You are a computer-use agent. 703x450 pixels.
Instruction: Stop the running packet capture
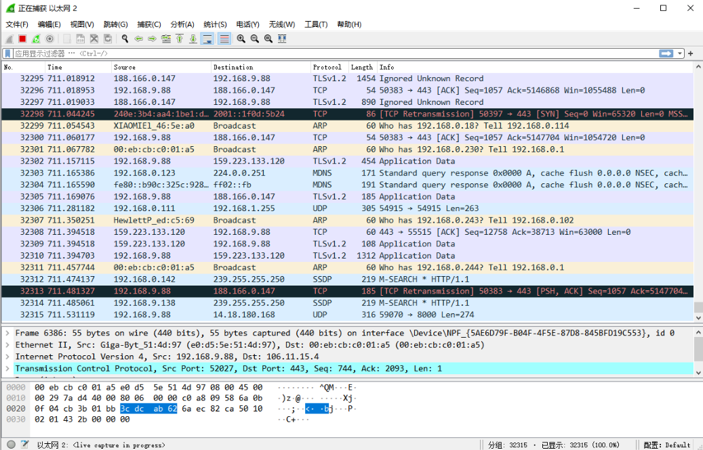click(x=22, y=39)
